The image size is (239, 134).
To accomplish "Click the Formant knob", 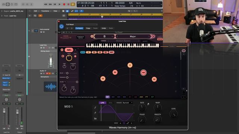I will point(73,67).
